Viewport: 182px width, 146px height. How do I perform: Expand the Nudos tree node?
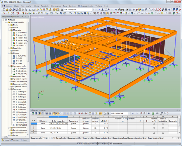click(9, 25)
